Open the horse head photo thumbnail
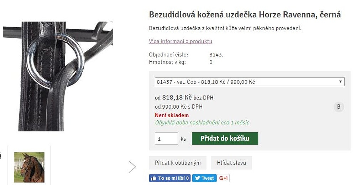Image resolution: width=356 pixels, height=185 pixels. tap(29, 167)
